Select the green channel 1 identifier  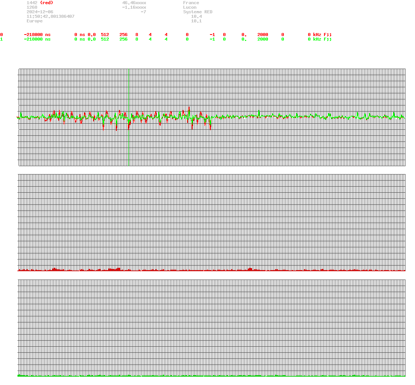(x=2, y=39)
